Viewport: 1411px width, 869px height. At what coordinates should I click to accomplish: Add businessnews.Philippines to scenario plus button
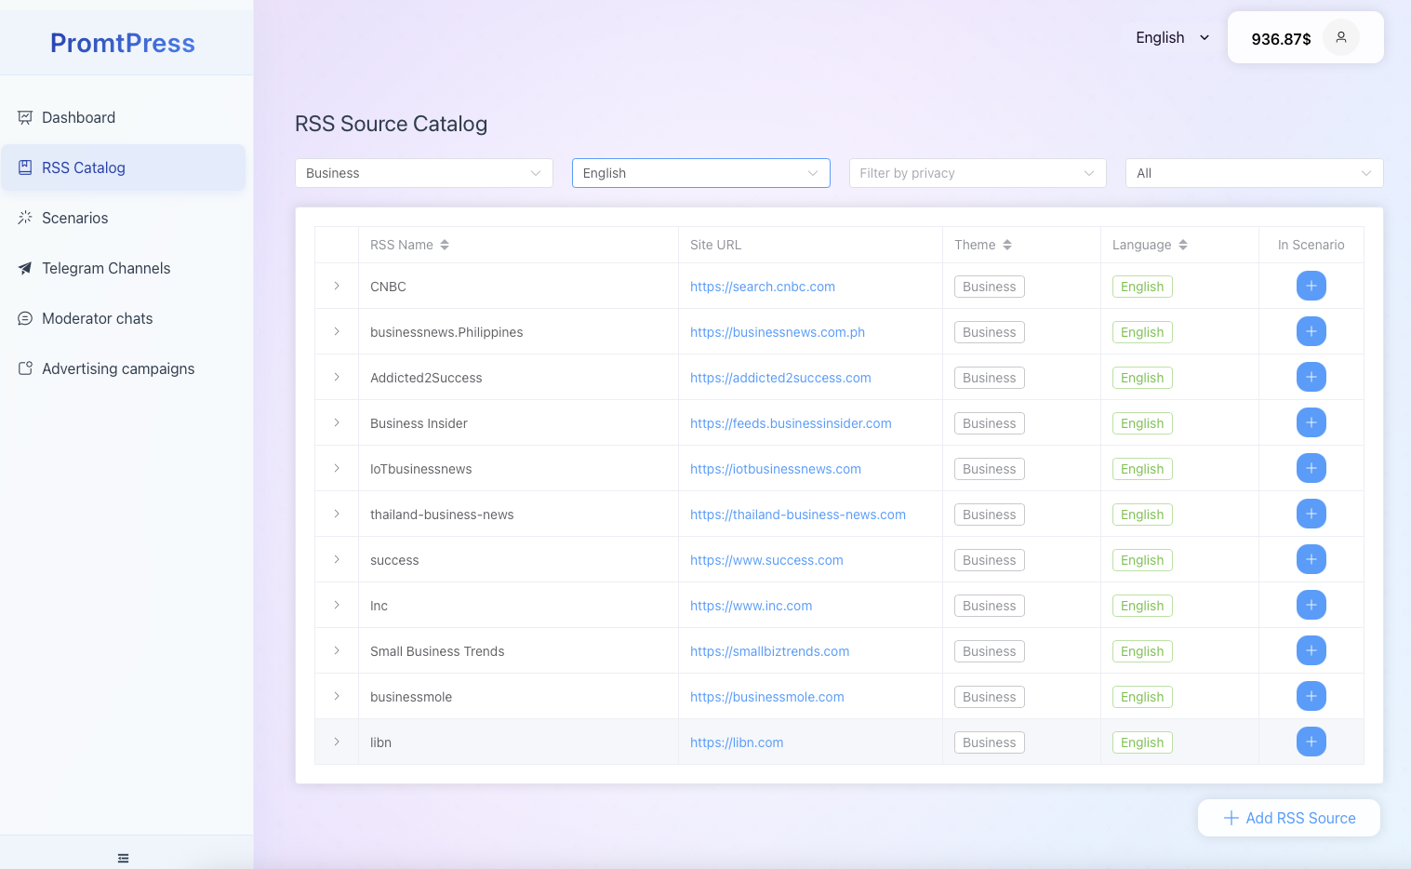pyautogui.click(x=1311, y=331)
